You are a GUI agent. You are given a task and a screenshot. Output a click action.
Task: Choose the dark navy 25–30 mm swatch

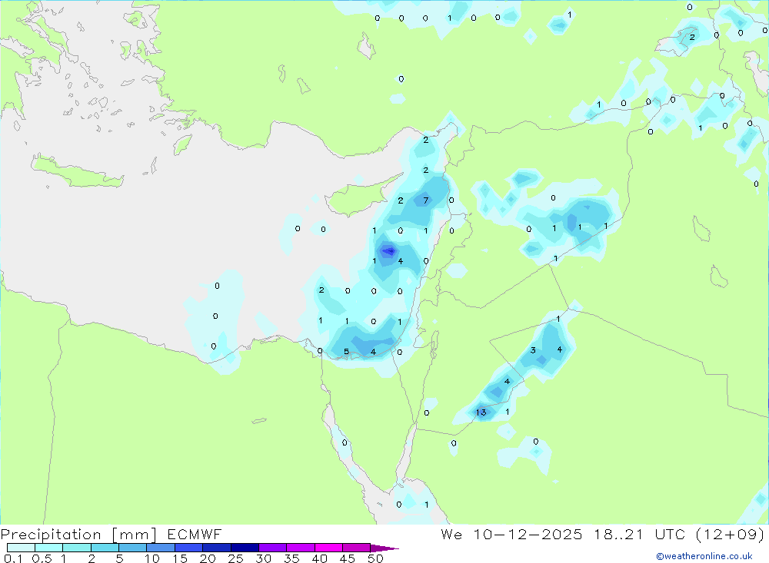point(245,548)
